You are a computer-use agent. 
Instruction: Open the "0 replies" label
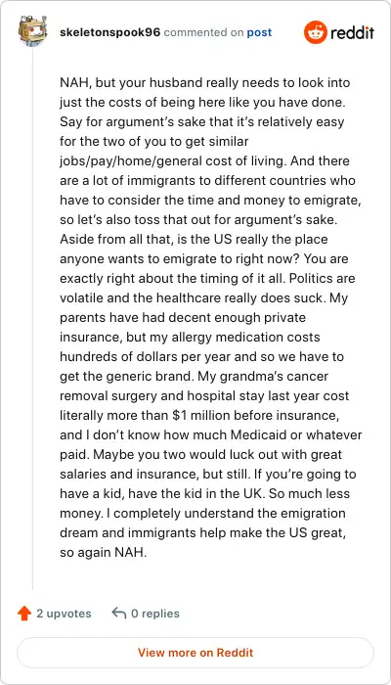pyautogui.click(x=155, y=614)
